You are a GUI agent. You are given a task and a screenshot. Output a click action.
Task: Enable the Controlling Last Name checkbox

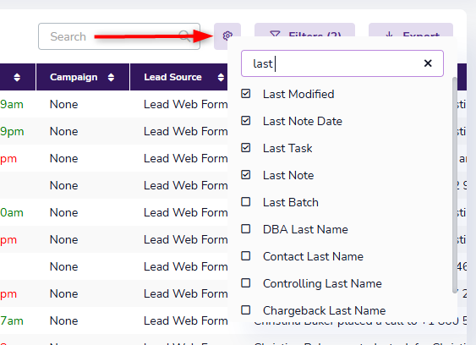[245, 282]
